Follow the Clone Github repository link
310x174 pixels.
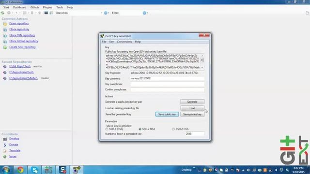[x=24, y=41]
